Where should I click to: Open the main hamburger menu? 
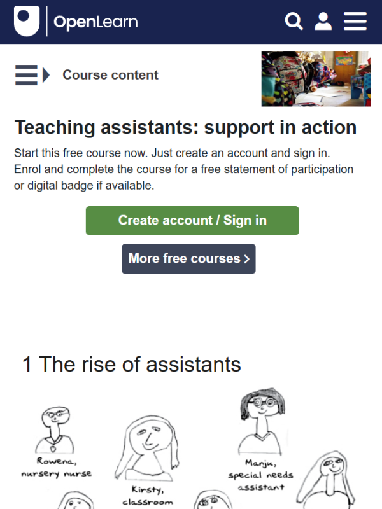click(355, 22)
